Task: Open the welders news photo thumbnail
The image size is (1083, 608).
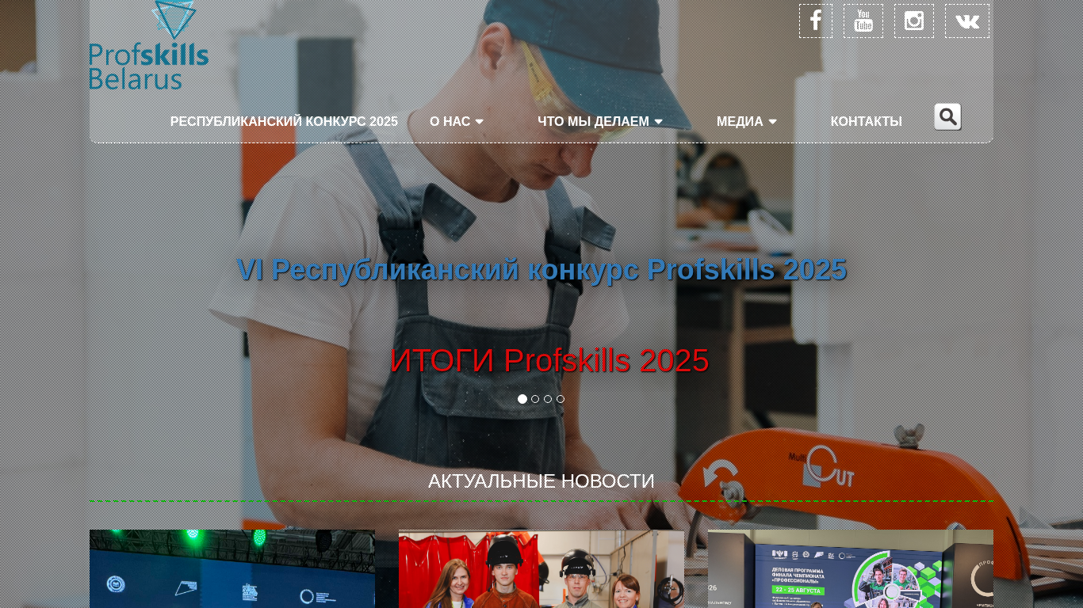Action: tap(541, 569)
